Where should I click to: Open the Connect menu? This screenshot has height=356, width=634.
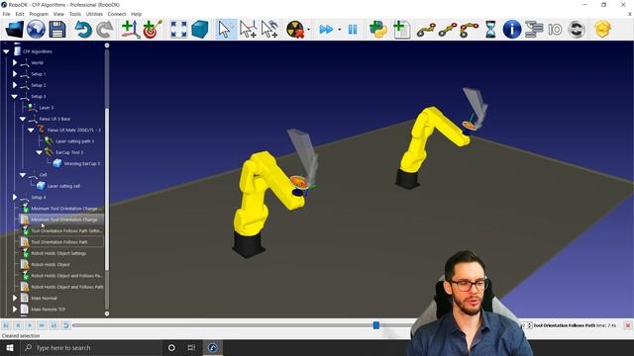(117, 14)
